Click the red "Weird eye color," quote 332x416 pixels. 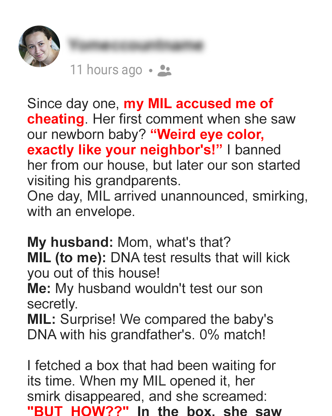pyautogui.click(x=207, y=134)
